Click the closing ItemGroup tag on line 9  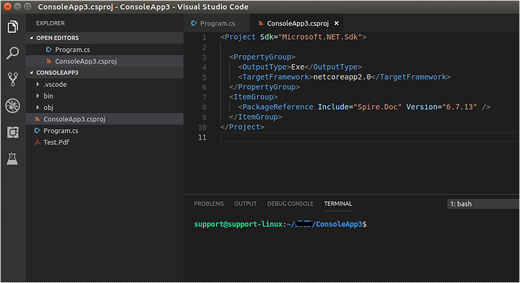tap(255, 117)
